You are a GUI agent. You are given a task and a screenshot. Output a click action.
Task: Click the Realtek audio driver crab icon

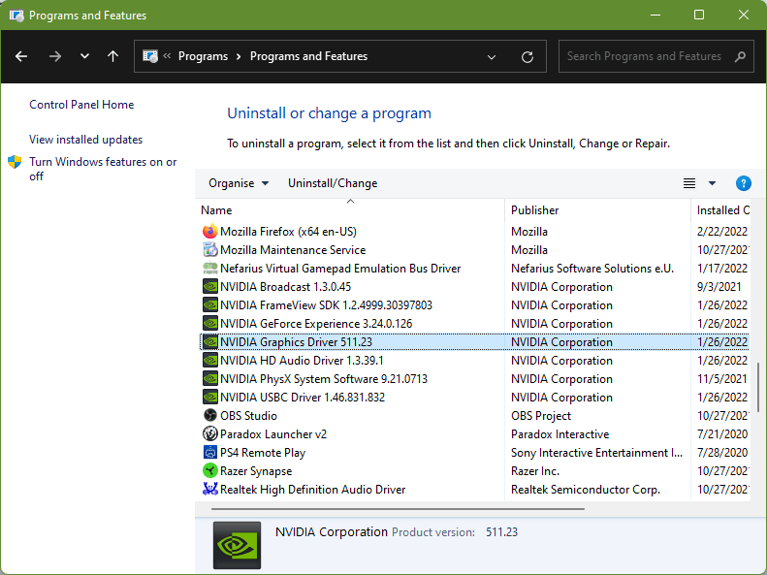point(209,489)
